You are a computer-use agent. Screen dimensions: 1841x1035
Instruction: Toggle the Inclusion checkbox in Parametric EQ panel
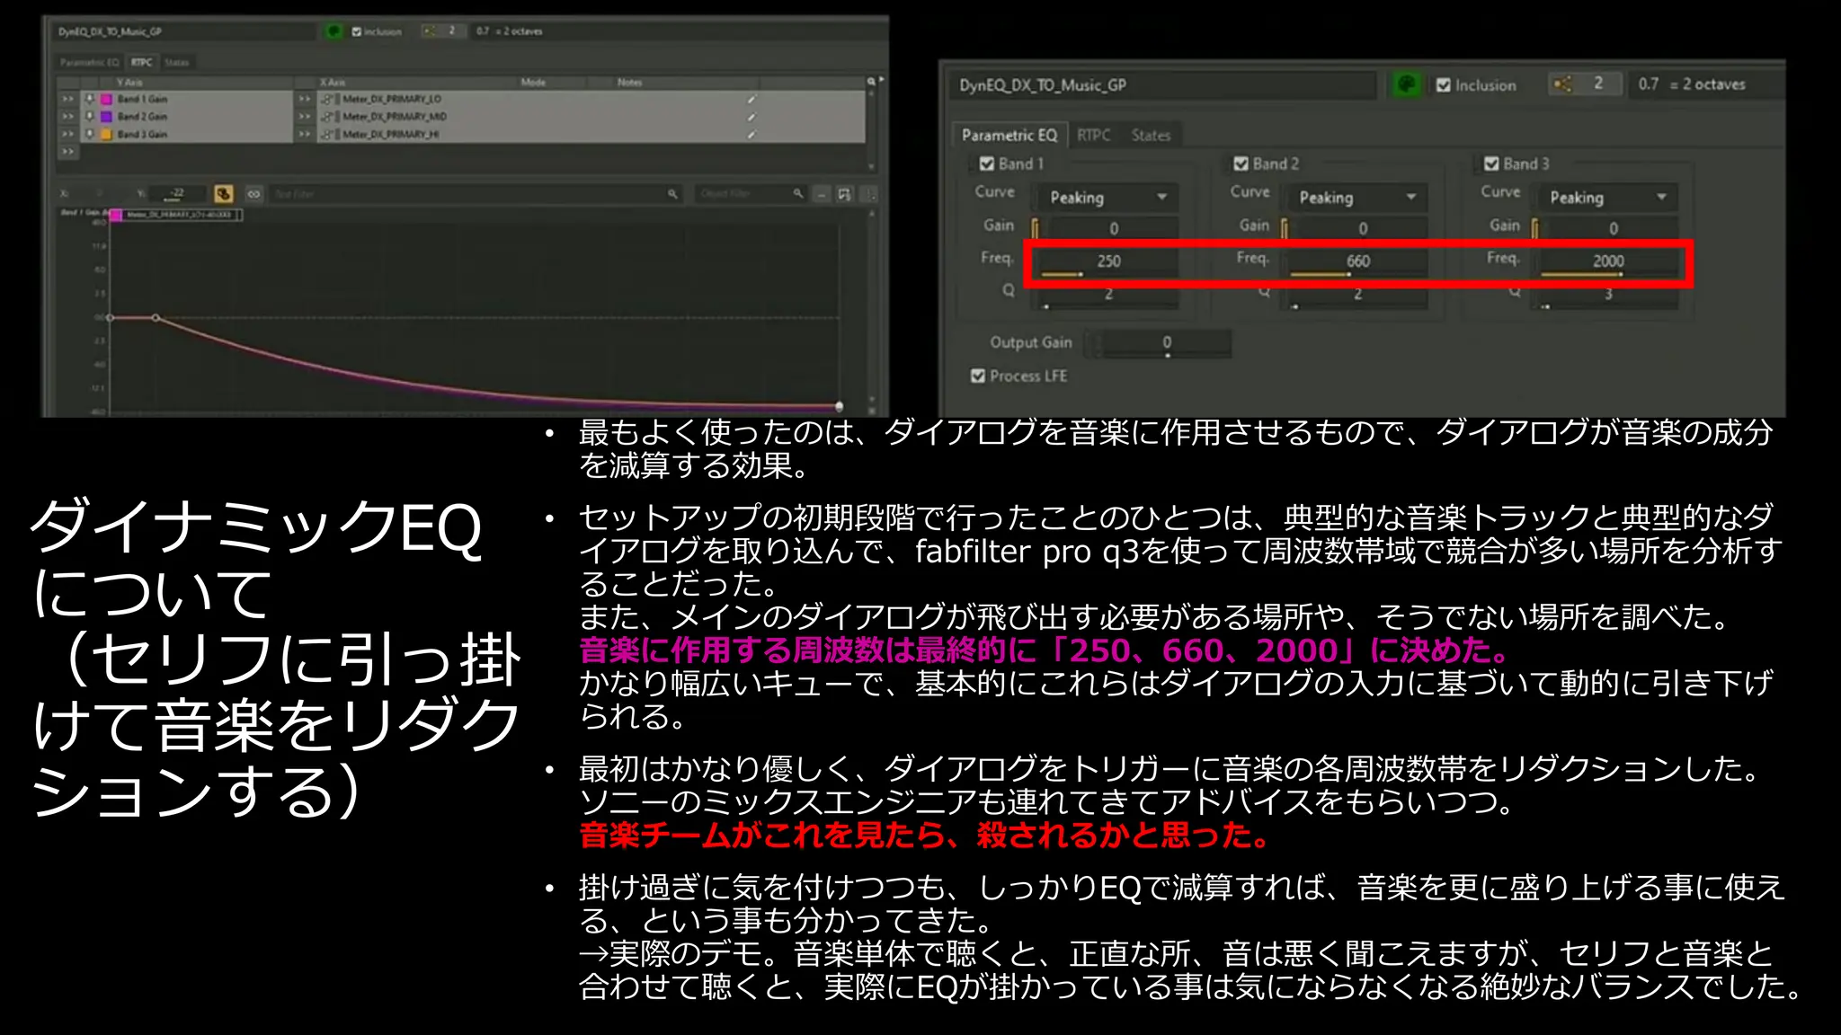1444,84
